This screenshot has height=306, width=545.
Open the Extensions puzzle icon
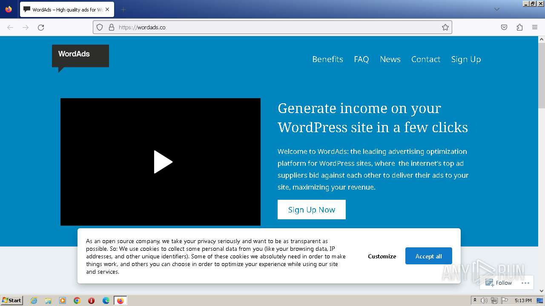coord(519,27)
